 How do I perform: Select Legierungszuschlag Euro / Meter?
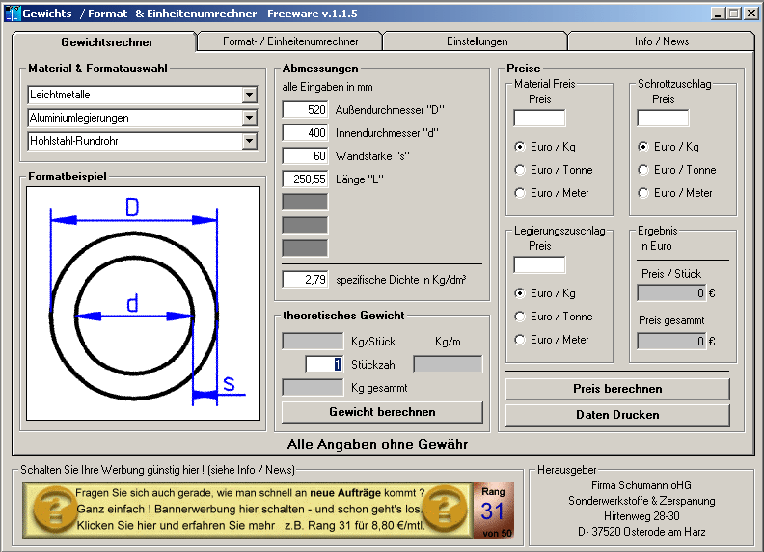tap(520, 340)
